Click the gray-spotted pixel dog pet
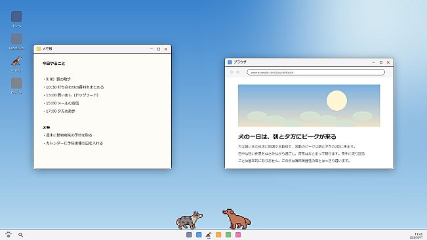 pyautogui.click(x=190, y=220)
